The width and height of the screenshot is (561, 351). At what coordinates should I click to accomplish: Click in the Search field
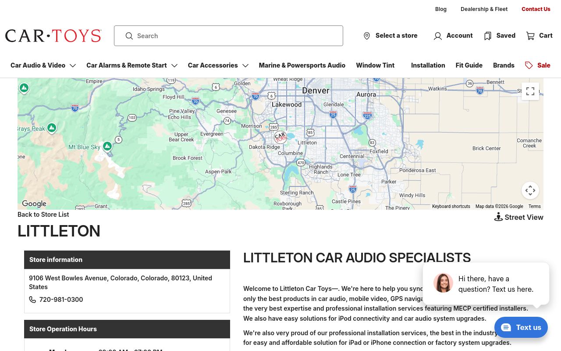click(x=228, y=36)
